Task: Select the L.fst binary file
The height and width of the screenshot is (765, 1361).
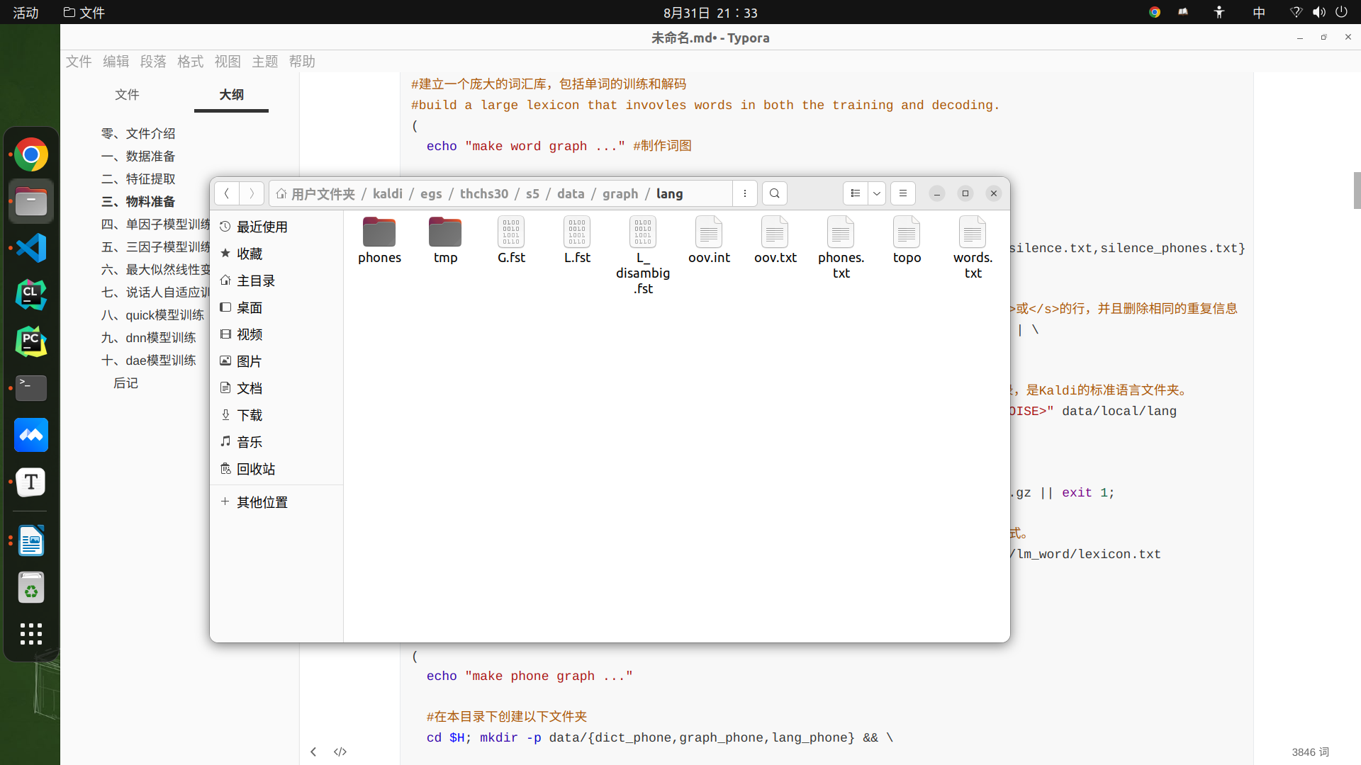Action: tap(577, 241)
